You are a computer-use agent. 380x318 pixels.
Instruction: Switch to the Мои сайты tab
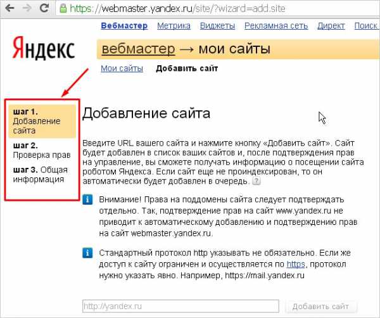click(x=122, y=68)
